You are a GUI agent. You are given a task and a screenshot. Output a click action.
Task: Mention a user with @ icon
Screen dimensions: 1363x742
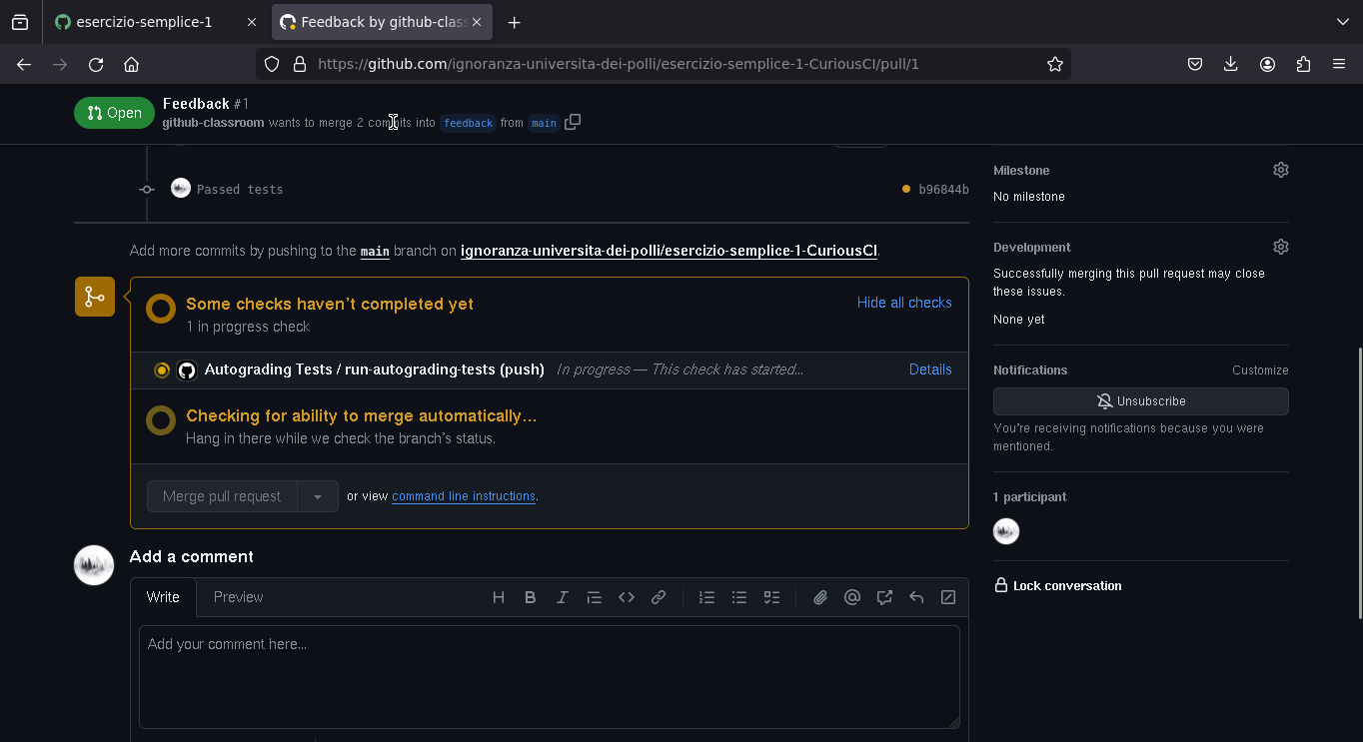852,597
